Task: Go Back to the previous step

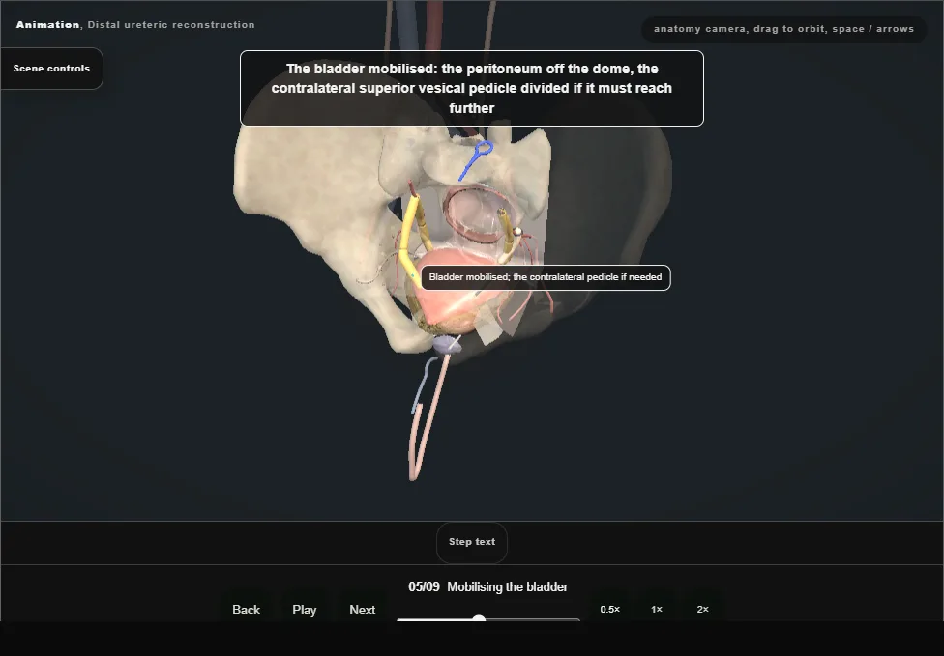Action: pos(247,610)
